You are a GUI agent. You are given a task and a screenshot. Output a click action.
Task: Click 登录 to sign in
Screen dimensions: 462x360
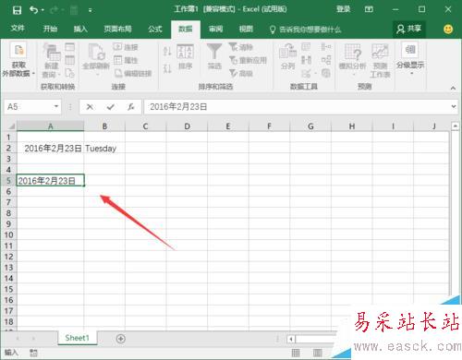tap(344, 9)
